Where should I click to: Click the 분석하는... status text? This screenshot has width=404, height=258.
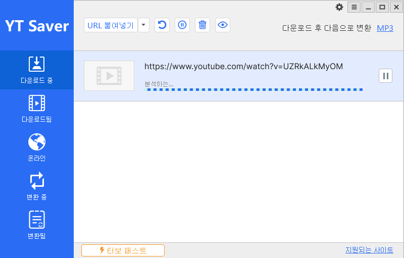(x=159, y=84)
